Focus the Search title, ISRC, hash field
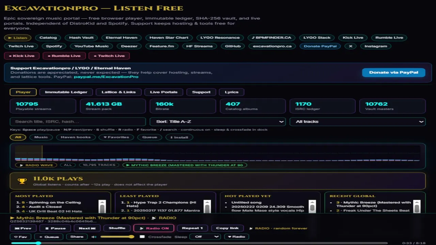436x245 pixels. coord(78,121)
